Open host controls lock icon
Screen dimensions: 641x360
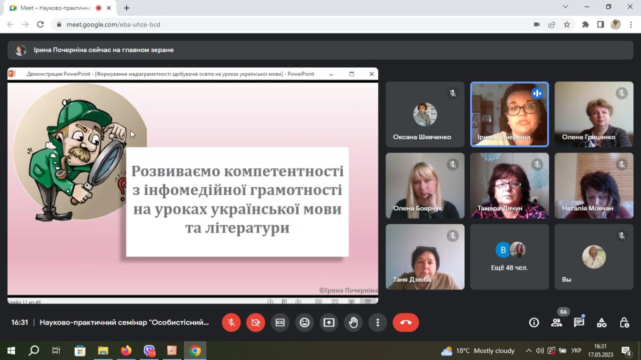pyautogui.click(x=624, y=322)
